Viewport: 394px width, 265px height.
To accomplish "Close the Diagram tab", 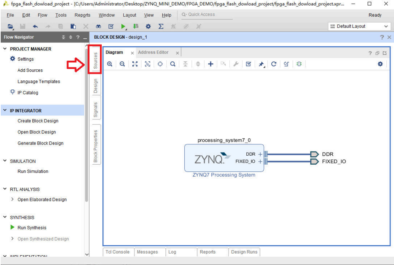I will (132, 53).
